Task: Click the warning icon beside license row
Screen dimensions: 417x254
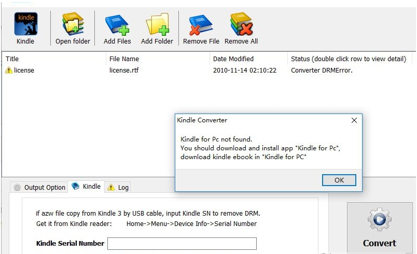Action: click(x=9, y=70)
